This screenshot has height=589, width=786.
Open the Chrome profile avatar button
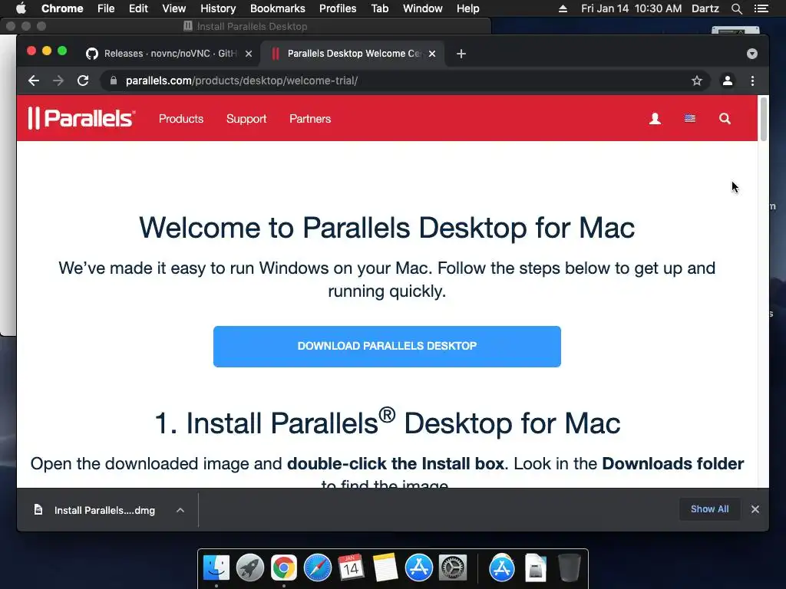(728, 81)
